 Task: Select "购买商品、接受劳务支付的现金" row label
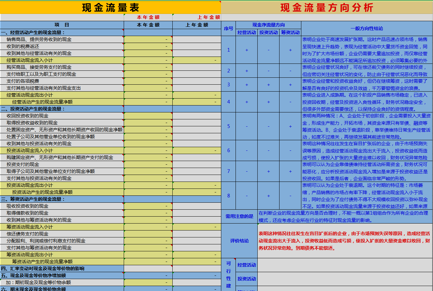[x=39, y=67]
